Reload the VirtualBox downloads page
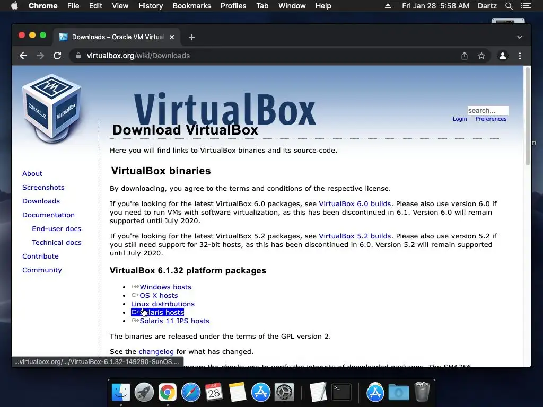The width and height of the screenshot is (543, 407). point(57,56)
